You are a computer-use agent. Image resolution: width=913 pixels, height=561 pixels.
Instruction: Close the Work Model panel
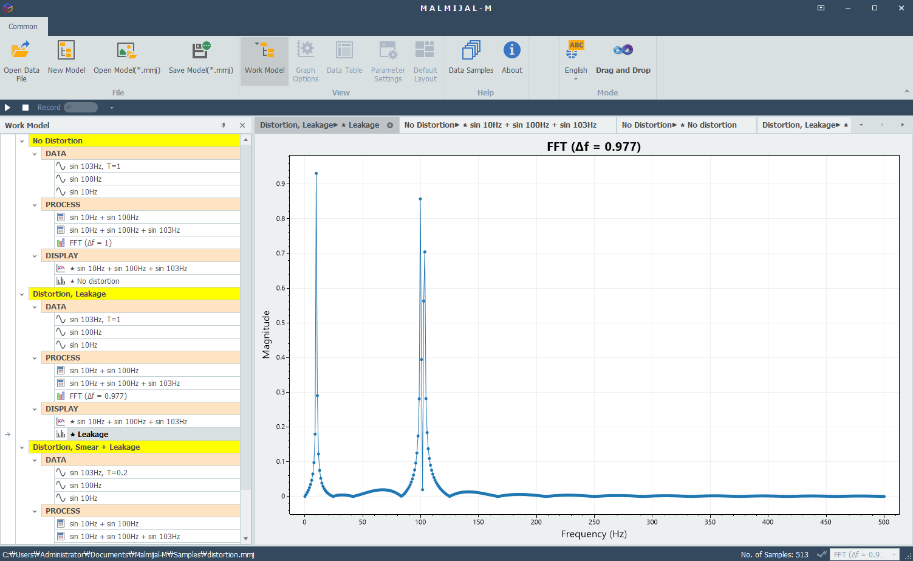pos(242,125)
